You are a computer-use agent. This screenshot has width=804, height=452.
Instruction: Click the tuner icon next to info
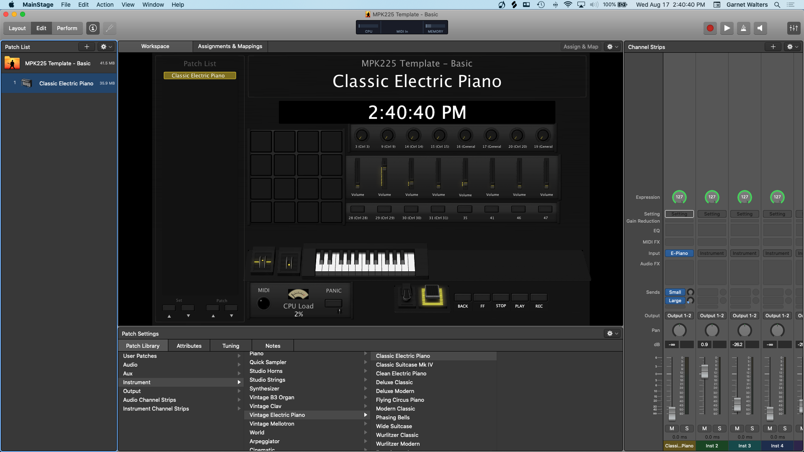click(x=109, y=28)
